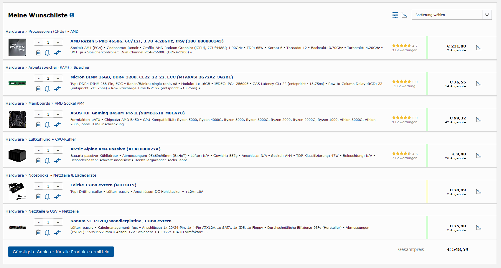Open the Sortierung wählen dropdown
This screenshot has width=501, height=268.
coord(452,15)
